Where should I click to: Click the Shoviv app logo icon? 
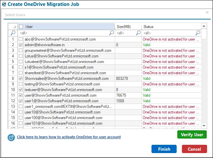tap(4, 4)
